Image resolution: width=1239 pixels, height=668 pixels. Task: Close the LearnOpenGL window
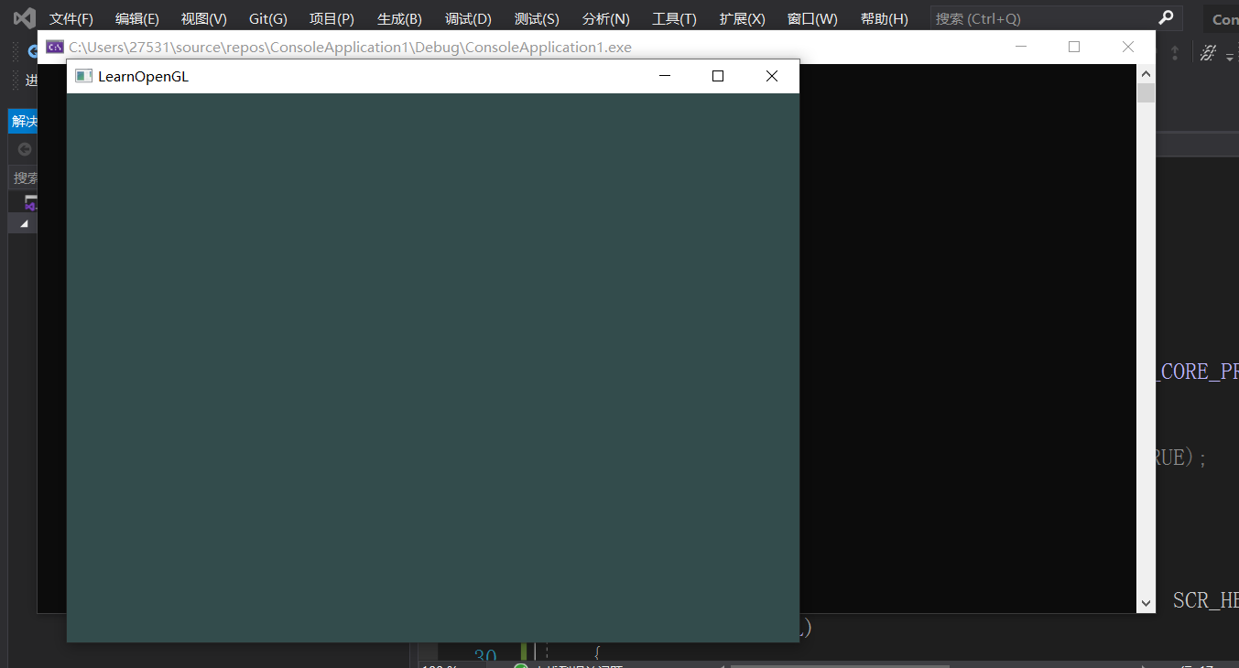point(772,76)
